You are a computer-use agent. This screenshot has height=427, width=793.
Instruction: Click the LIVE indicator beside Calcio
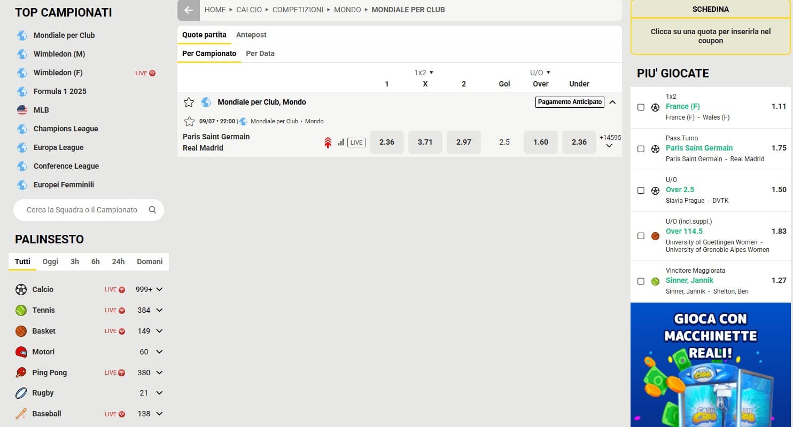point(114,289)
